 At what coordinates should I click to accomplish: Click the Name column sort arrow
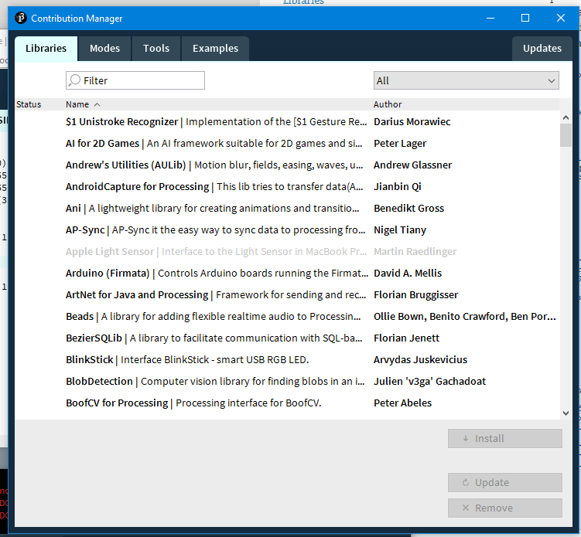[x=97, y=105]
